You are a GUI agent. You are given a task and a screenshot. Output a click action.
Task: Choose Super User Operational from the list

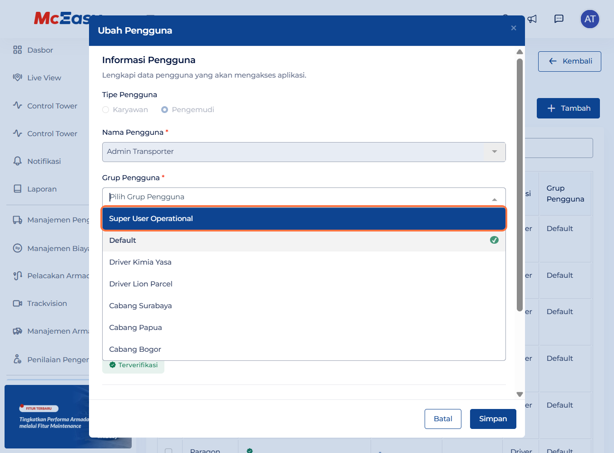point(303,219)
